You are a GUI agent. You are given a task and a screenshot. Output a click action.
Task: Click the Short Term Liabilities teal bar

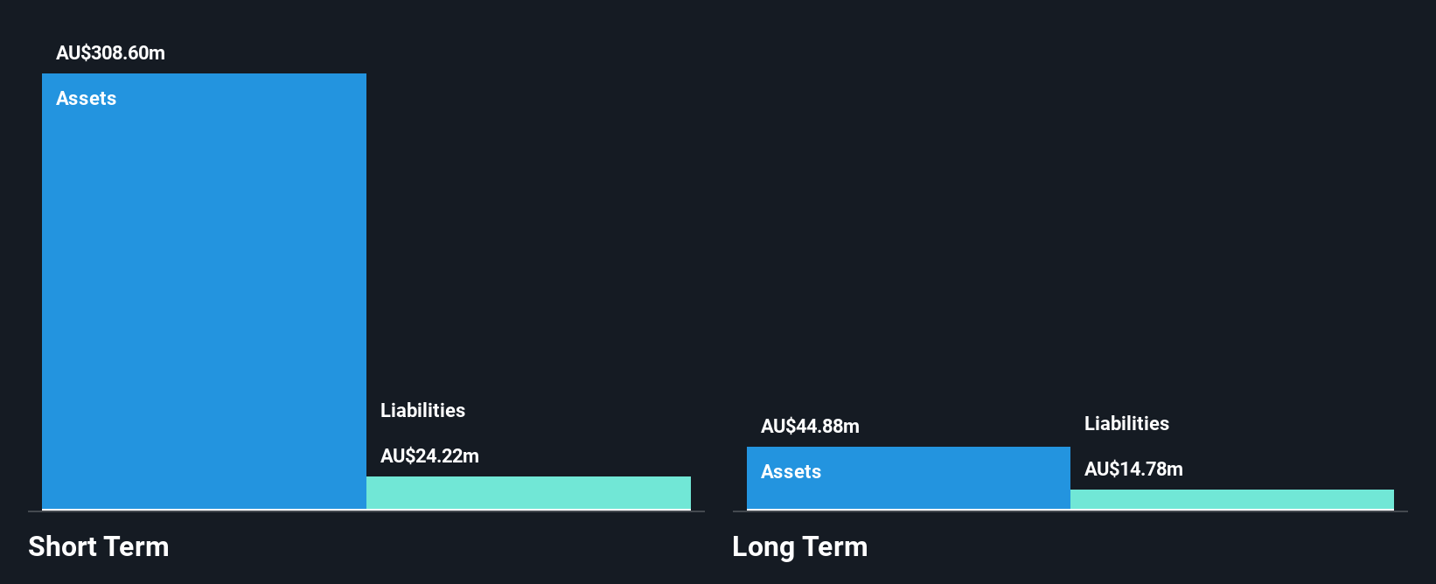click(x=528, y=492)
